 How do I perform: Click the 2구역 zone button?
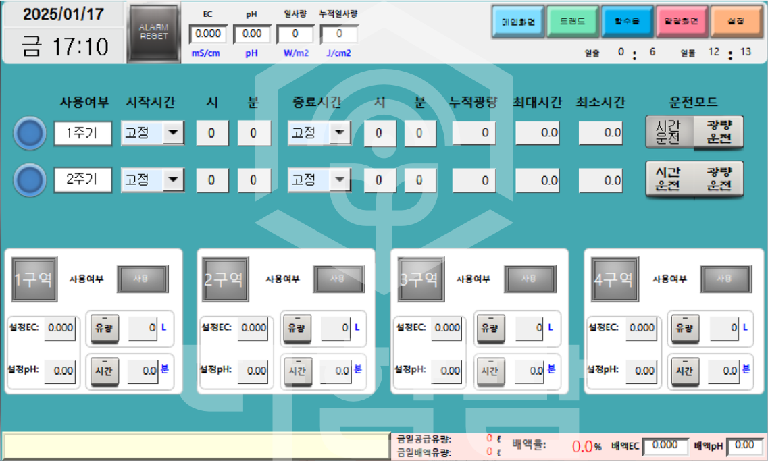226,279
